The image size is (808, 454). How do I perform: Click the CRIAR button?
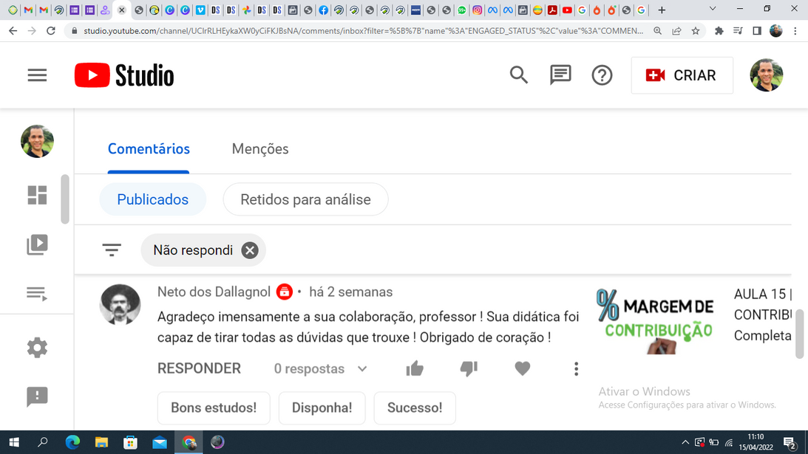[682, 75]
